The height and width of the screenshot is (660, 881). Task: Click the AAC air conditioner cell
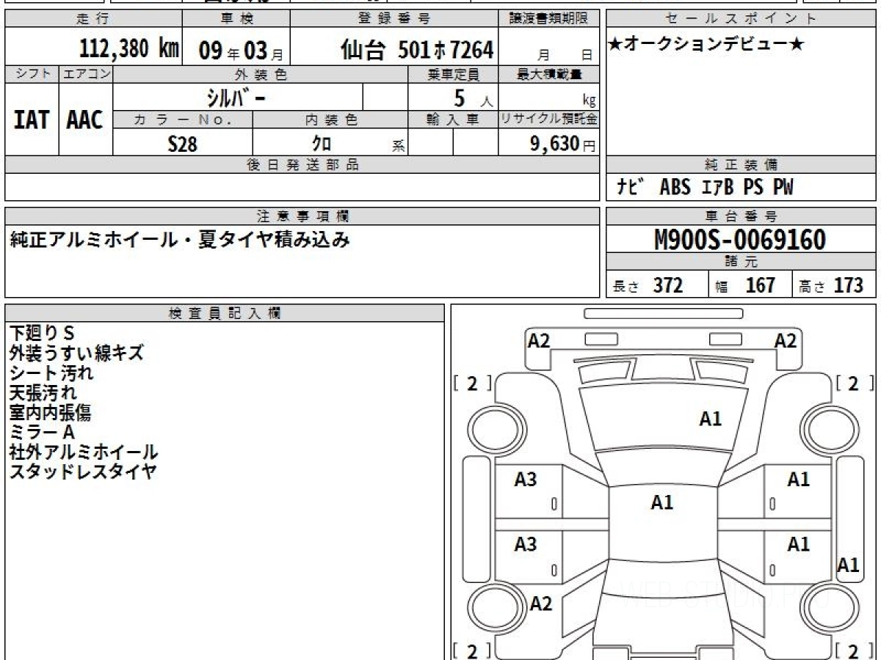click(x=85, y=120)
